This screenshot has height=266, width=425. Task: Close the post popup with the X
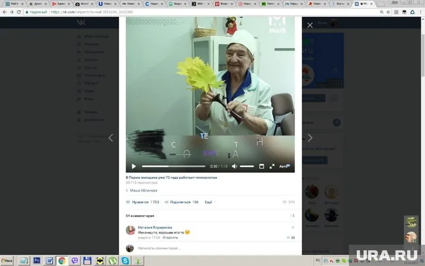[x=310, y=25]
